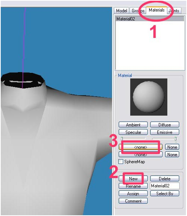This screenshot has width=187, height=216.
Task: Click the Emissive color button
Action: [x=165, y=132]
